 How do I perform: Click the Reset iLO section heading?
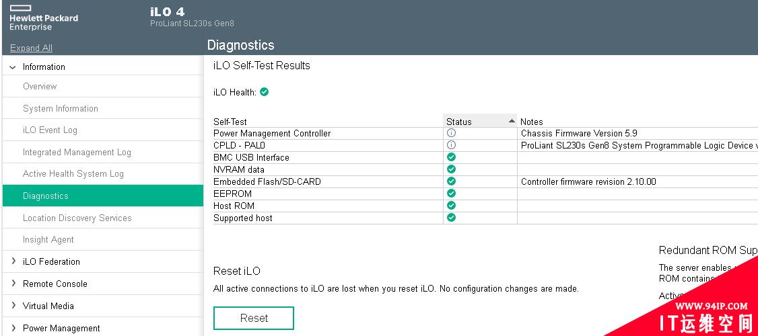pyautogui.click(x=237, y=271)
